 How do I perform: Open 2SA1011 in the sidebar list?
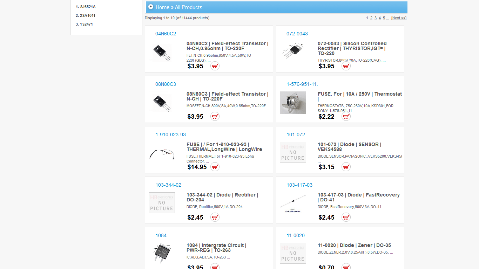coord(87,15)
